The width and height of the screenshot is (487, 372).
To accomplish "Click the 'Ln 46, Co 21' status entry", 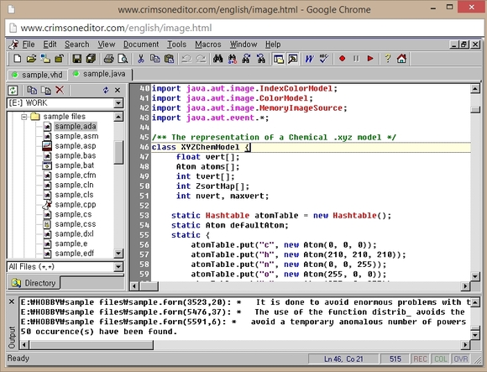I will (x=343, y=359).
